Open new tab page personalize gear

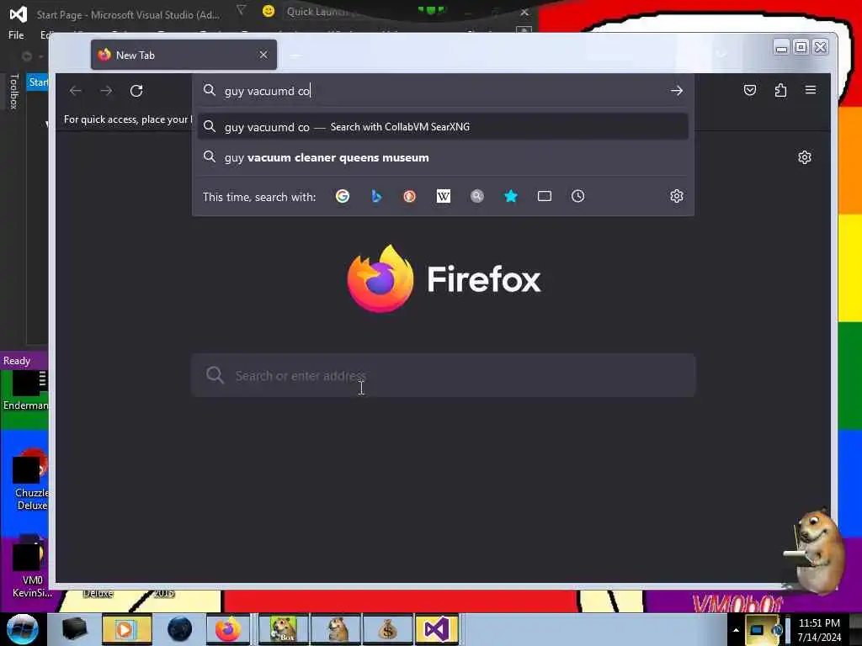point(804,157)
